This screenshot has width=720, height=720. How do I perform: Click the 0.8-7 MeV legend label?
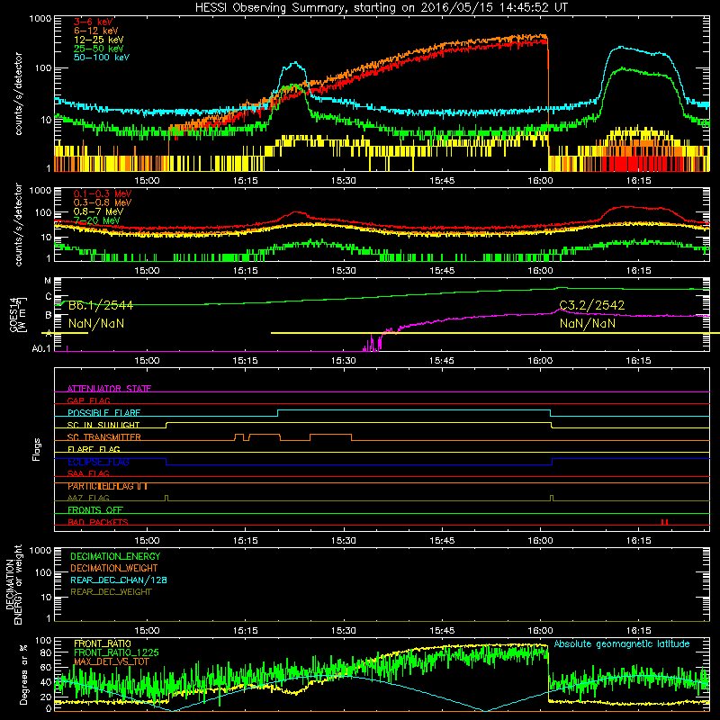coord(99,211)
